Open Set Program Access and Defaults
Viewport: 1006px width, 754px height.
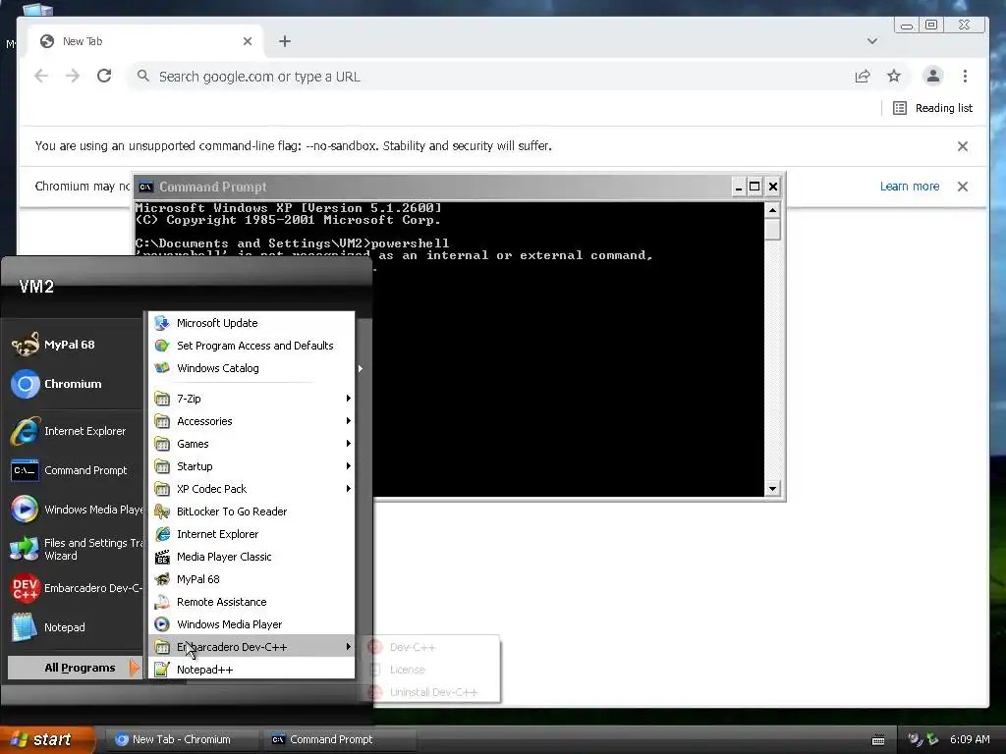251,346
